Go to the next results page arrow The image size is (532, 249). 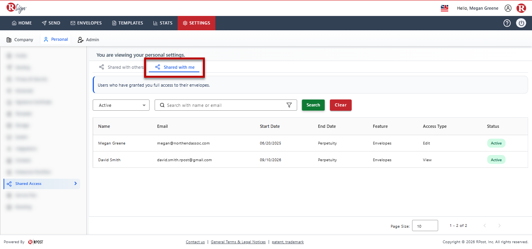click(499, 226)
